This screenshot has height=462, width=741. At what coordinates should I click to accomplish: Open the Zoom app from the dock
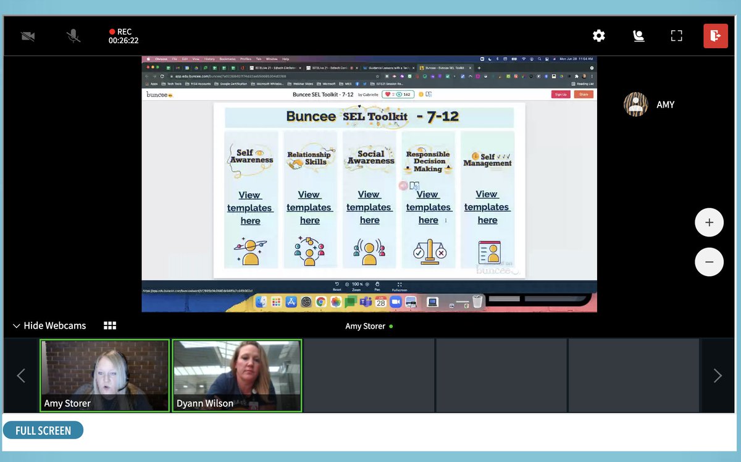[395, 303]
